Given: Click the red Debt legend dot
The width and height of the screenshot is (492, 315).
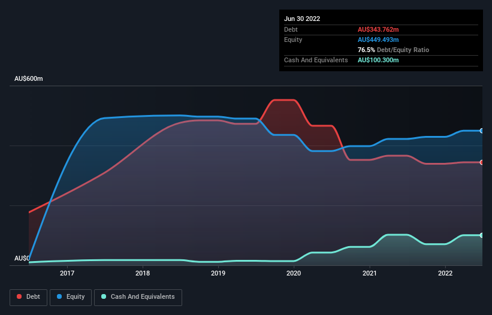Looking at the screenshot, I should 19,296.
